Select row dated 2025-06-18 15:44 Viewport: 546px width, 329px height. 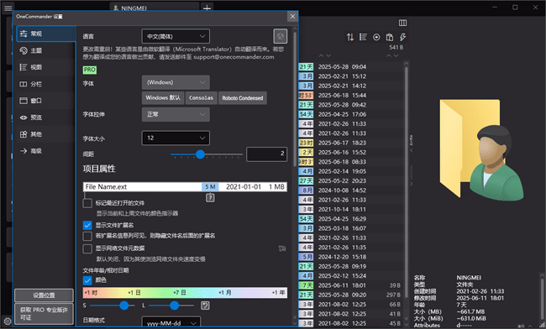[x=350, y=96]
